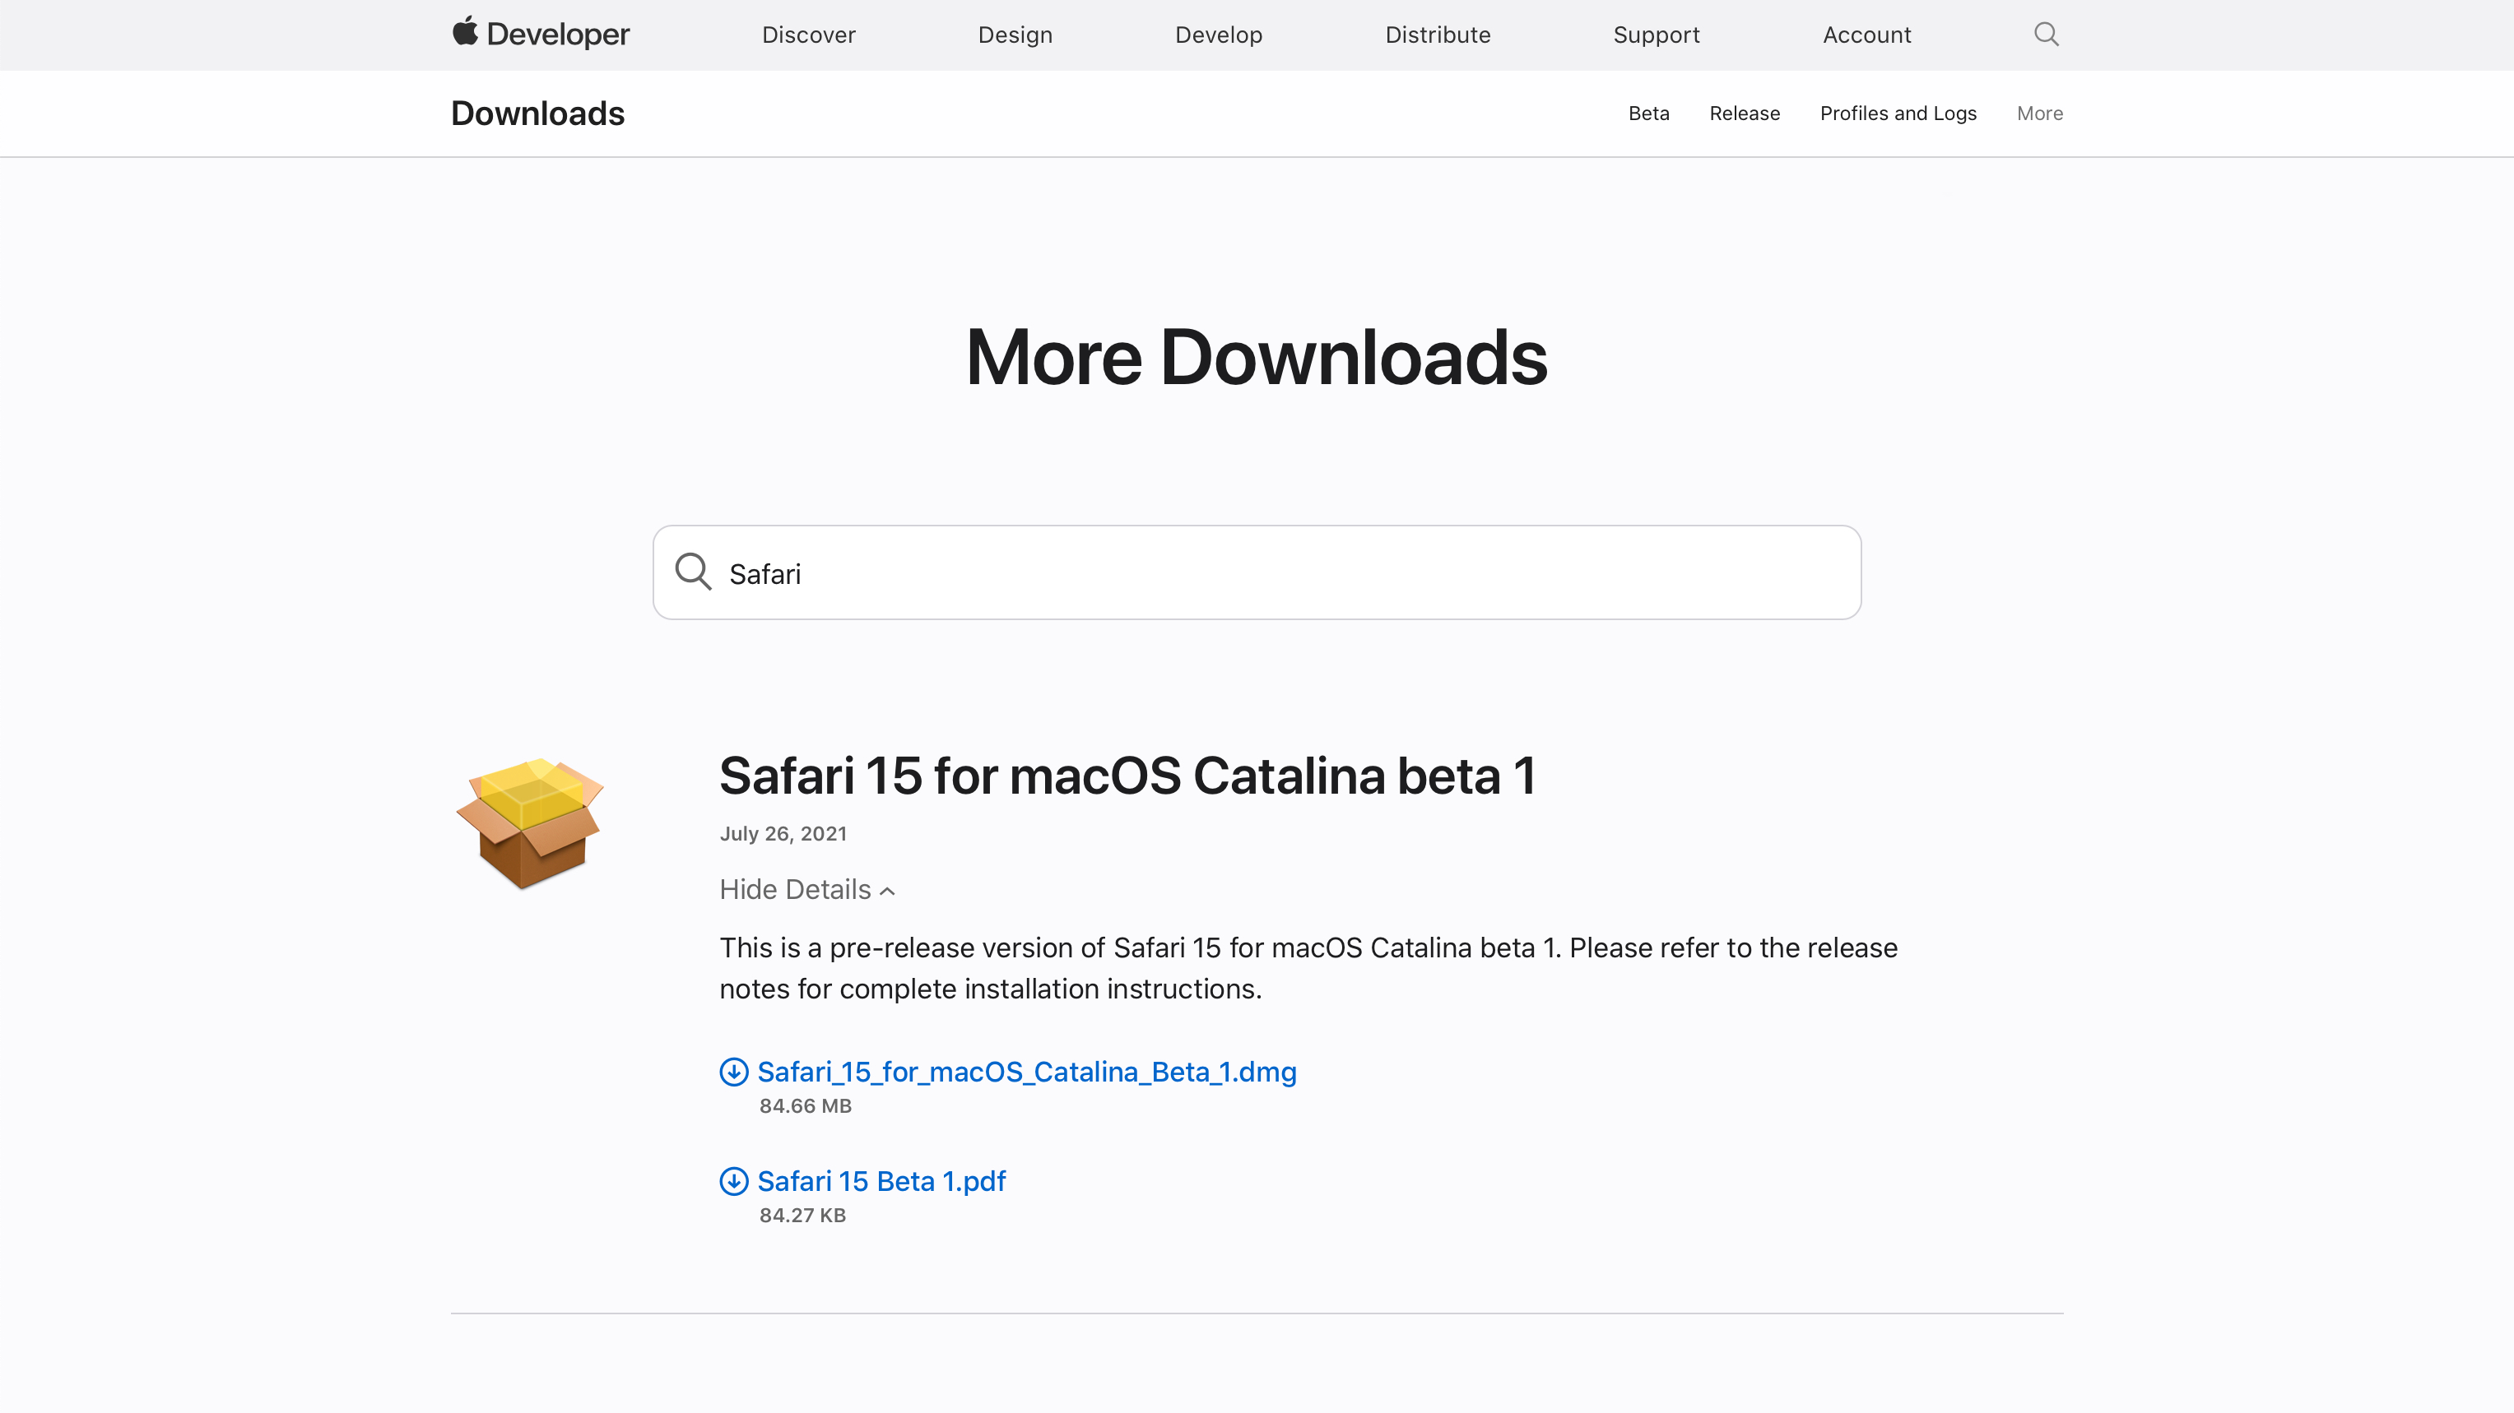Click the search magnifier icon in navbar
2514x1413 pixels.
(x=2046, y=33)
